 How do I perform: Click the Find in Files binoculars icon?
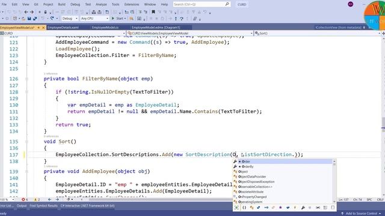pyautogui.click(x=132, y=19)
